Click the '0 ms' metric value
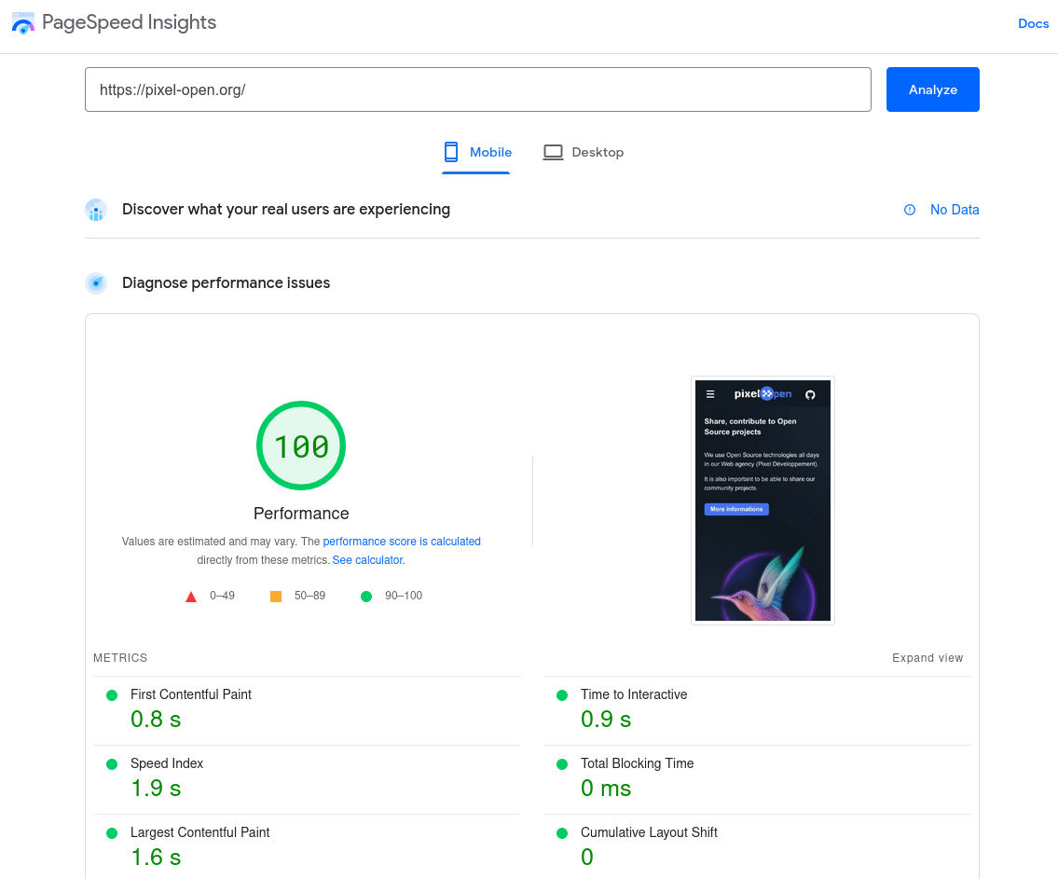 click(606, 788)
